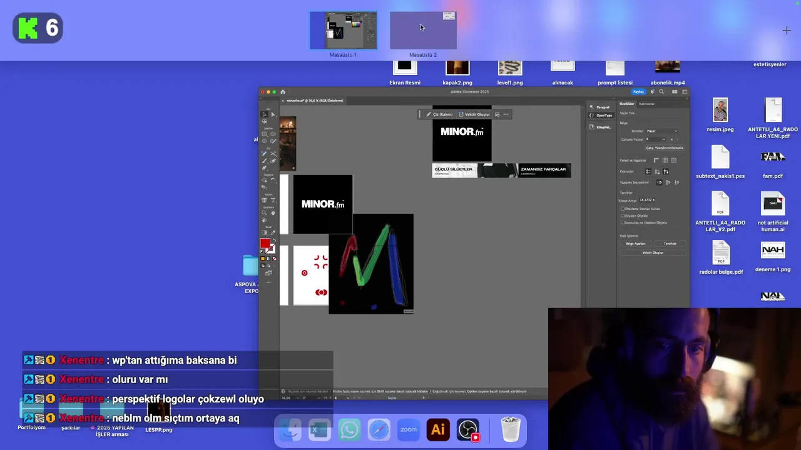
Task: Swap fill and stroke arrows
Action: pyautogui.click(x=274, y=240)
